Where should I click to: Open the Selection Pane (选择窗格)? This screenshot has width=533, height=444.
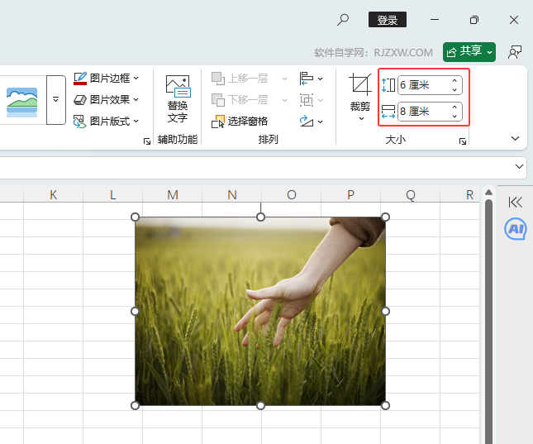240,121
